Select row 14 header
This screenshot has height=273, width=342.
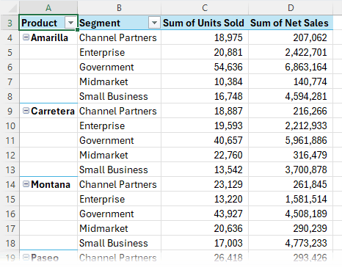10,184
